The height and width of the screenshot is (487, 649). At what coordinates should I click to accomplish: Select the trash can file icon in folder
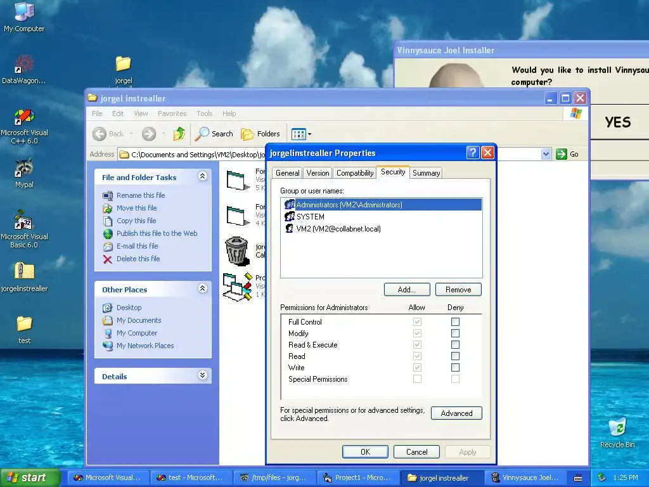(237, 251)
